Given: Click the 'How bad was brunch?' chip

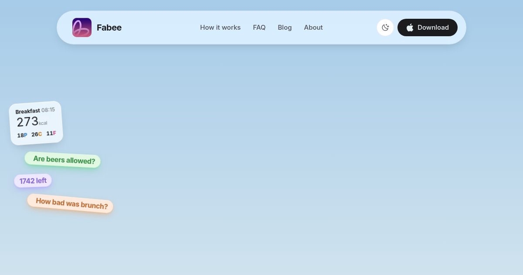Looking at the screenshot, I should coord(70,203).
